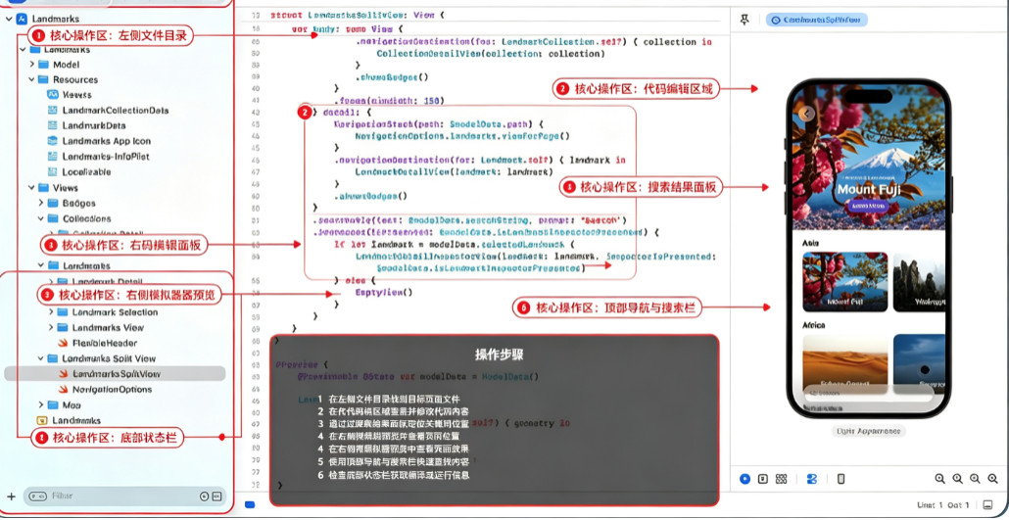Collapse the Landmarks Split View folder
Screen dimensions: 1009x520
coord(40,358)
